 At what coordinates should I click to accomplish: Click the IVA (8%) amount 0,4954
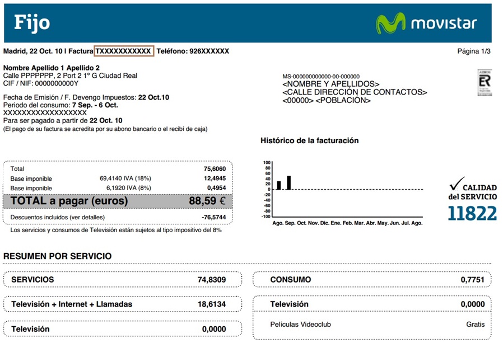[216, 188]
